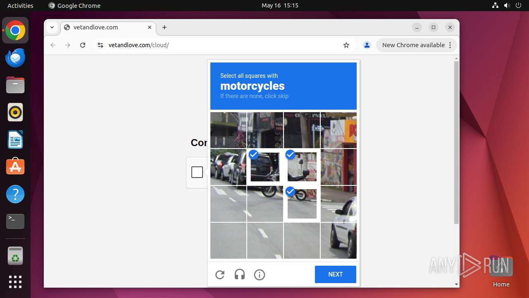Launch Google Chrome from dock
The width and height of the screenshot is (529, 298).
coord(15,31)
